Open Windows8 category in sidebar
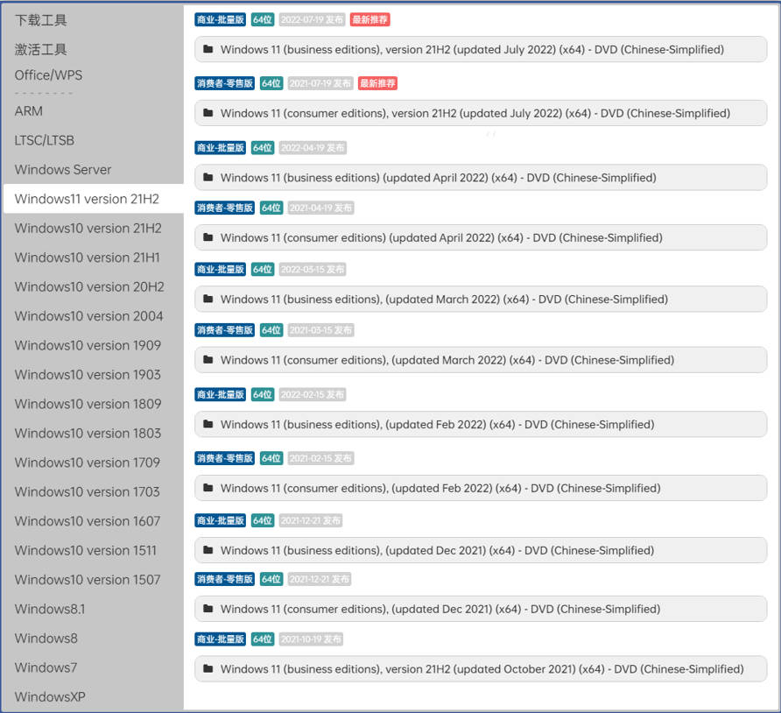This screenshot has height=713, width=781. tap(46, 639)
